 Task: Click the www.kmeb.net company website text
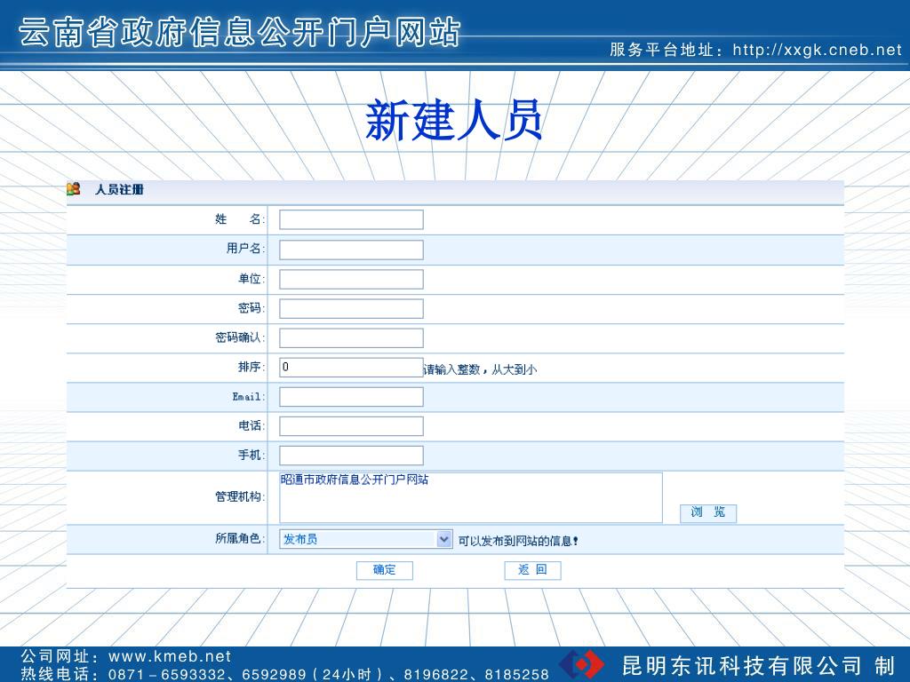[170, 656]
